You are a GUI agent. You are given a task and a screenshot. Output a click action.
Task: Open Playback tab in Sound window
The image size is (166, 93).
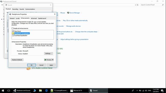(x=8, y=9)
